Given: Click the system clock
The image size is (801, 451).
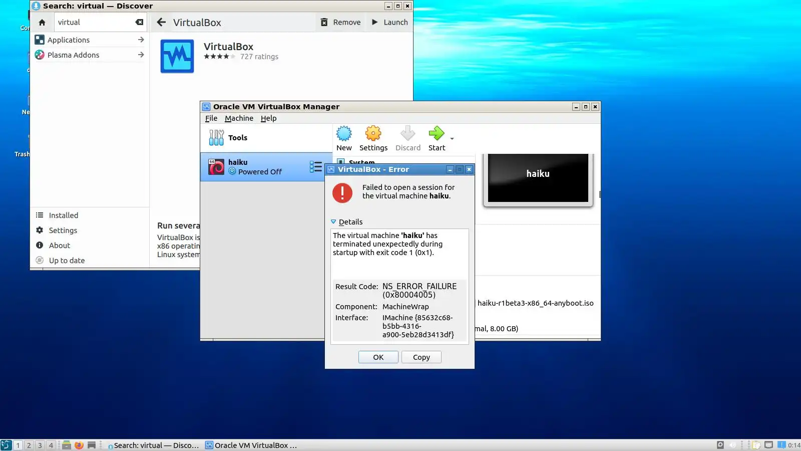Looking at the screenshot, I should (794, 445).
